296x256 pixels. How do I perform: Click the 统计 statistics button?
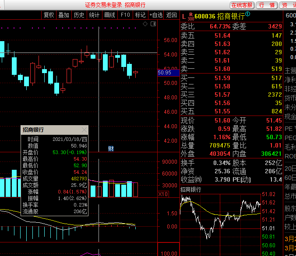click(95, 15)
